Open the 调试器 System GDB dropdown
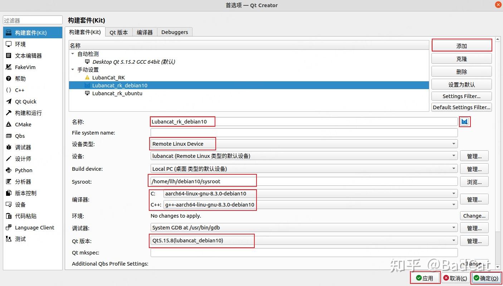Image resolution: width=503 pixels, height=286 pixels. (x=304, y=228)
